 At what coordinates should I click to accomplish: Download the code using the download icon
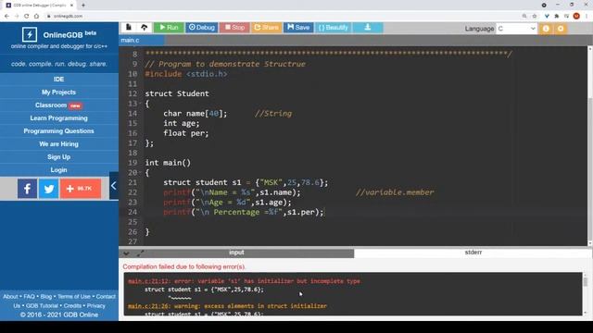point(368,27)
